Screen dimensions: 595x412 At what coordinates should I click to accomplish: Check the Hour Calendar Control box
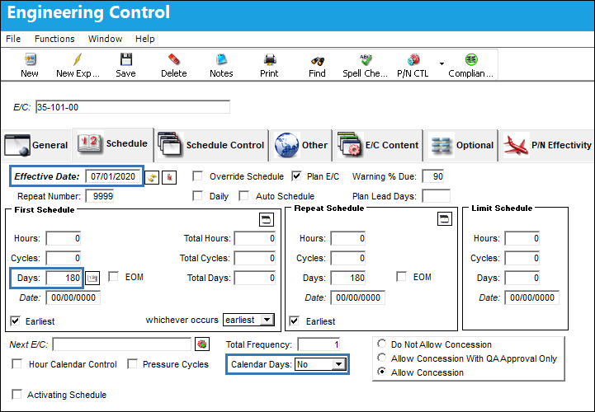[x=17, y=364]
